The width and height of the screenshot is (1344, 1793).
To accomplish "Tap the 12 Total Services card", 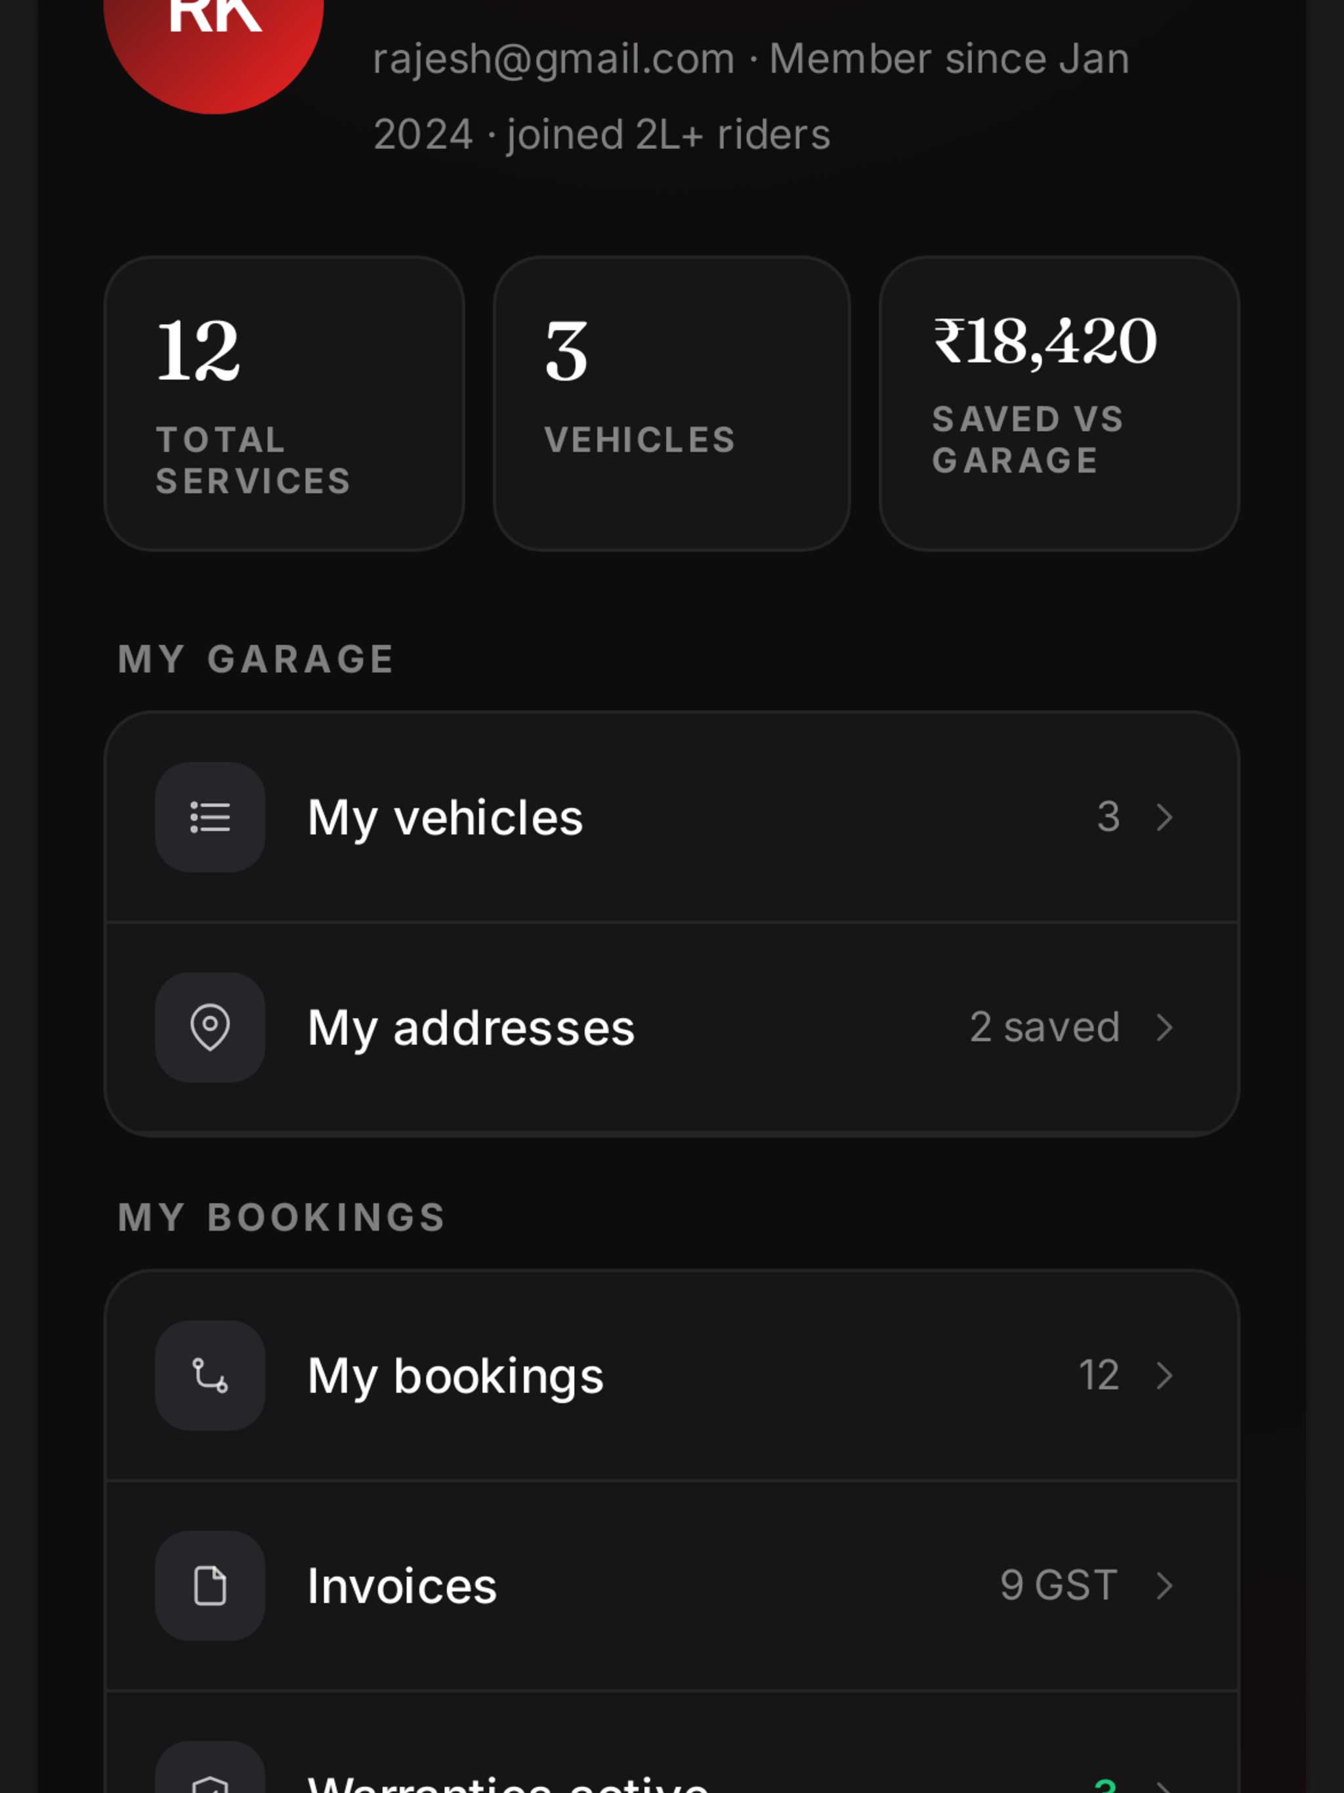I will click(x=283, y=404).
